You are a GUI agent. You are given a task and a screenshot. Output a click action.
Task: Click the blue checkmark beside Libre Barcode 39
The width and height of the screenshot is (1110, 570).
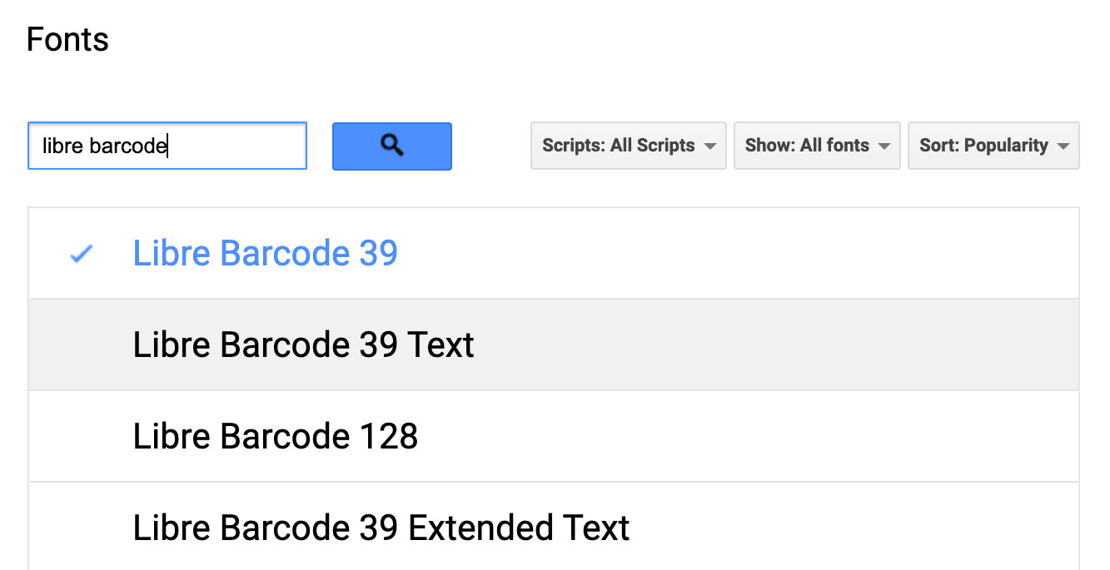[82, 254]
